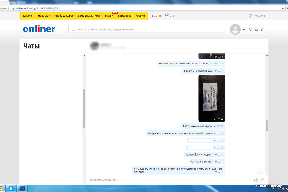Open the payment receipt photo
Viewport: 288px width, 192px height.
212,98
